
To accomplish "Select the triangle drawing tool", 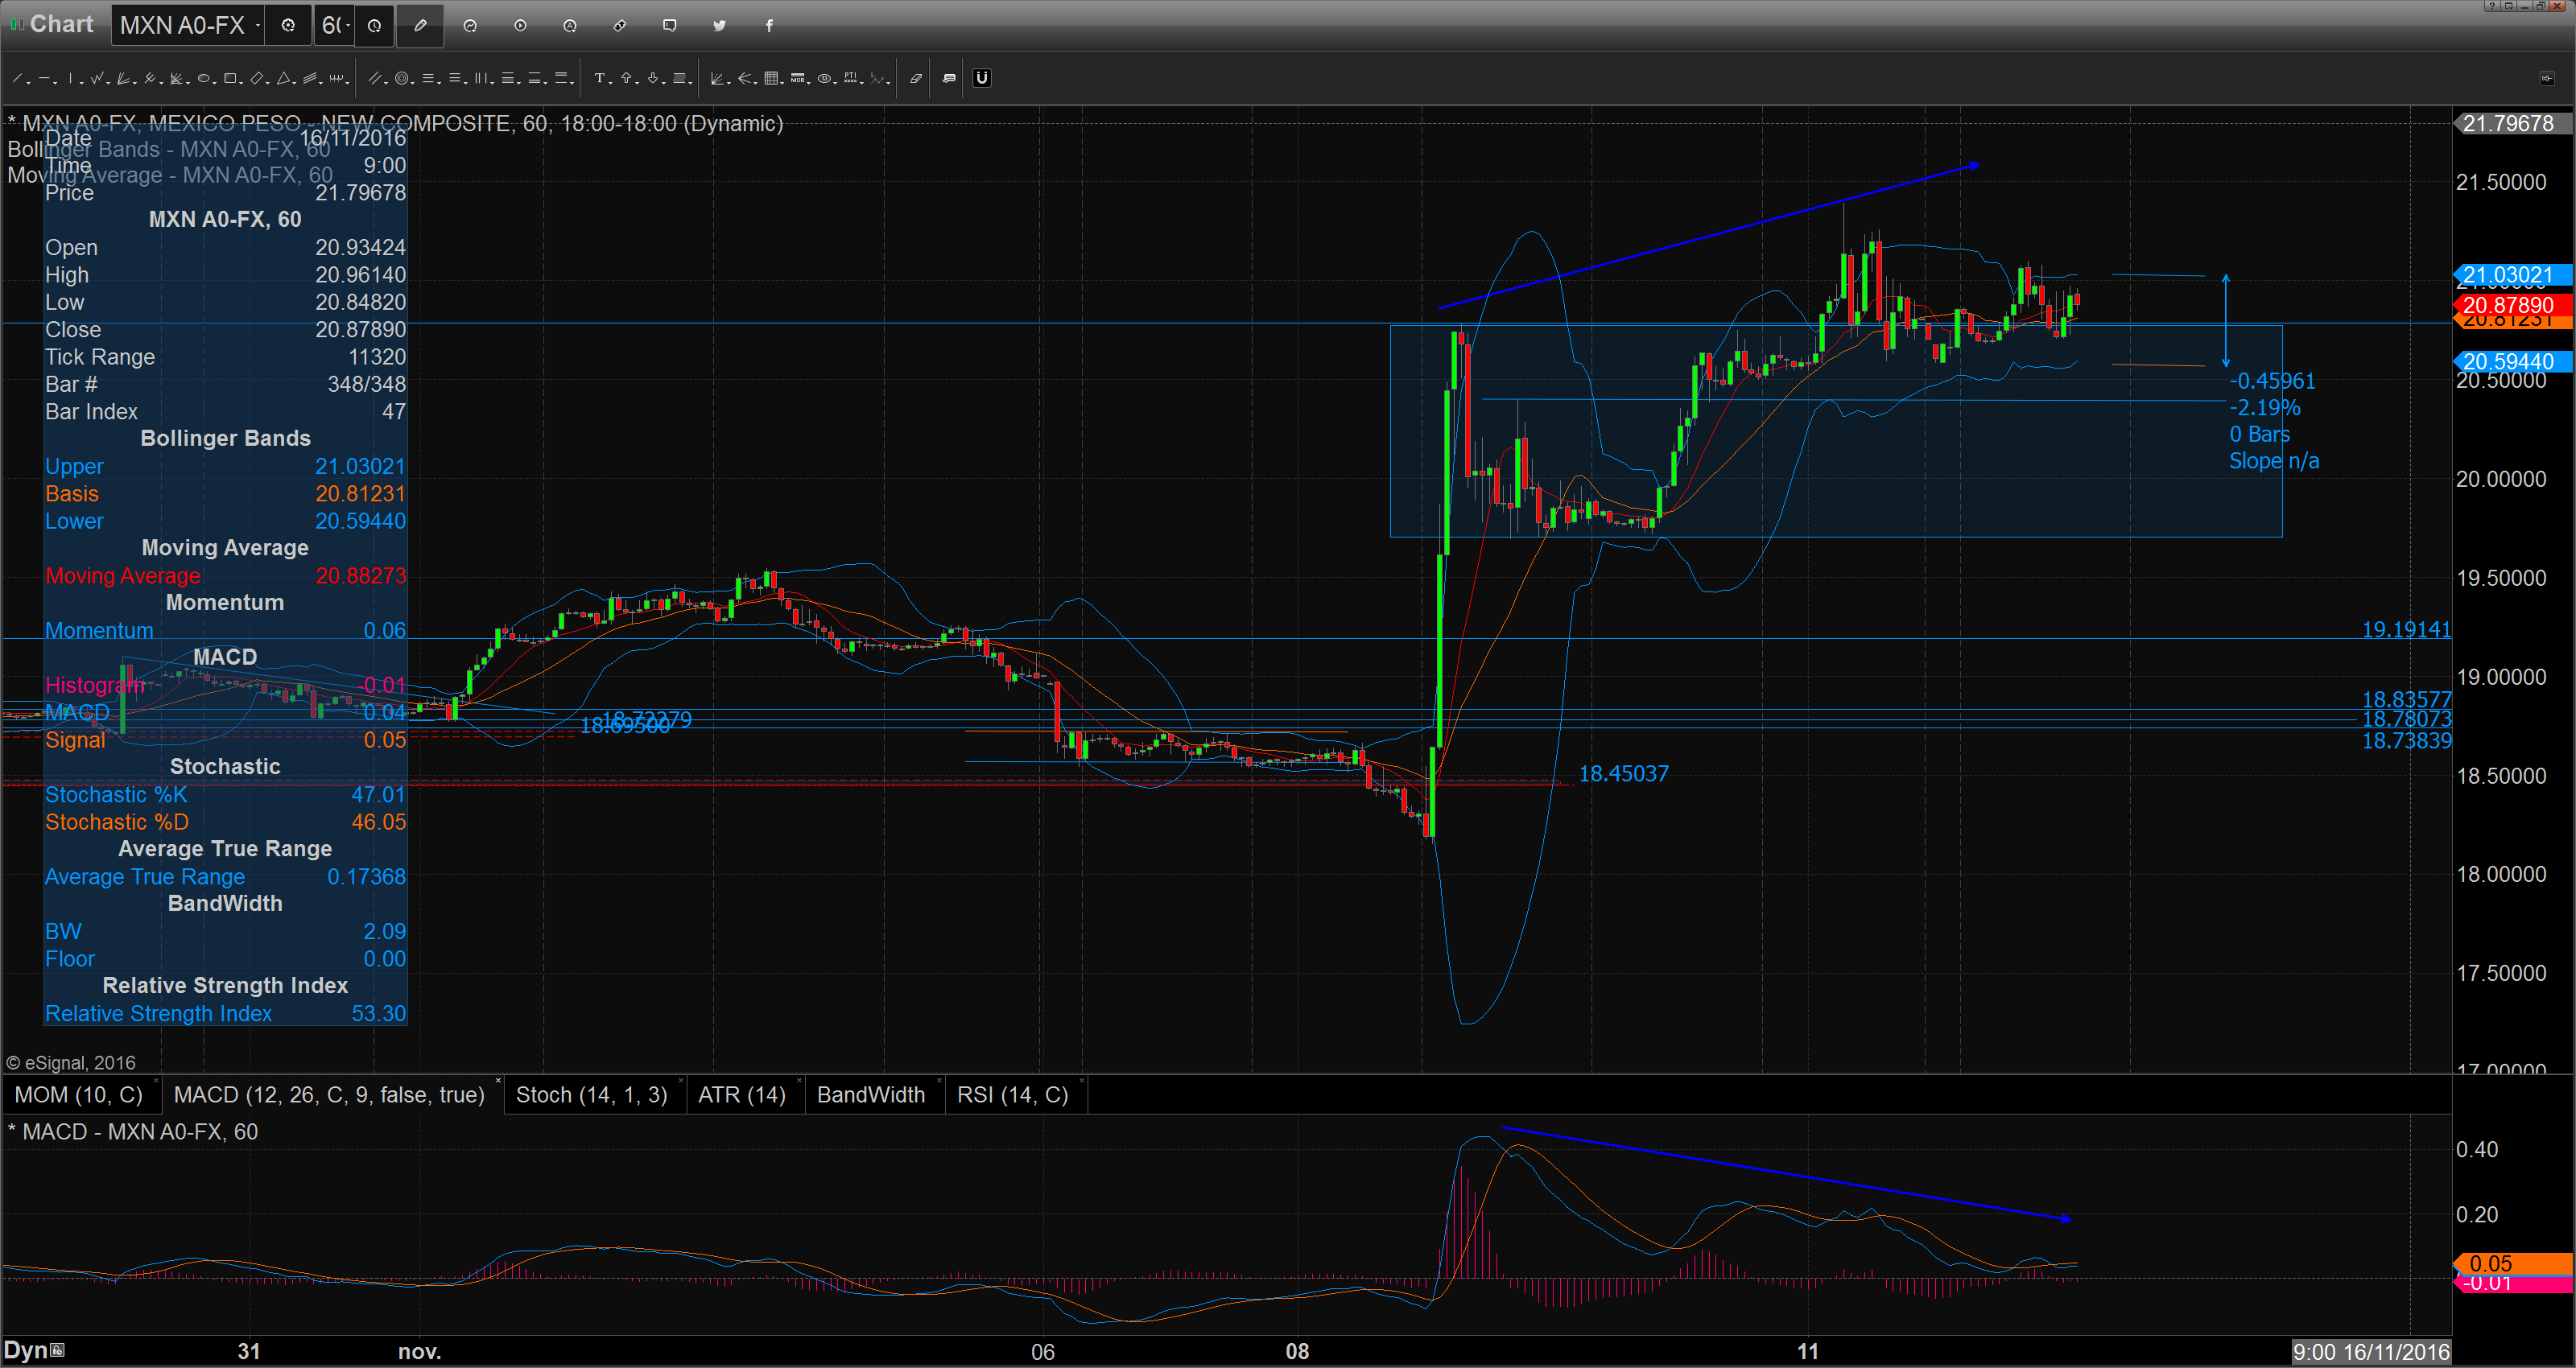I will (x=283, y=78).
